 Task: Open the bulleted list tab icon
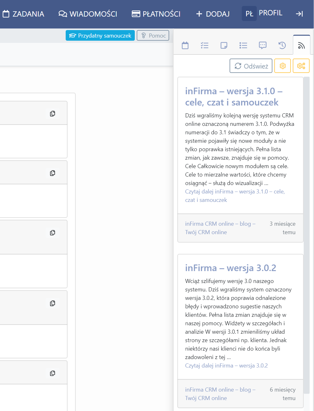pos(243,45)
